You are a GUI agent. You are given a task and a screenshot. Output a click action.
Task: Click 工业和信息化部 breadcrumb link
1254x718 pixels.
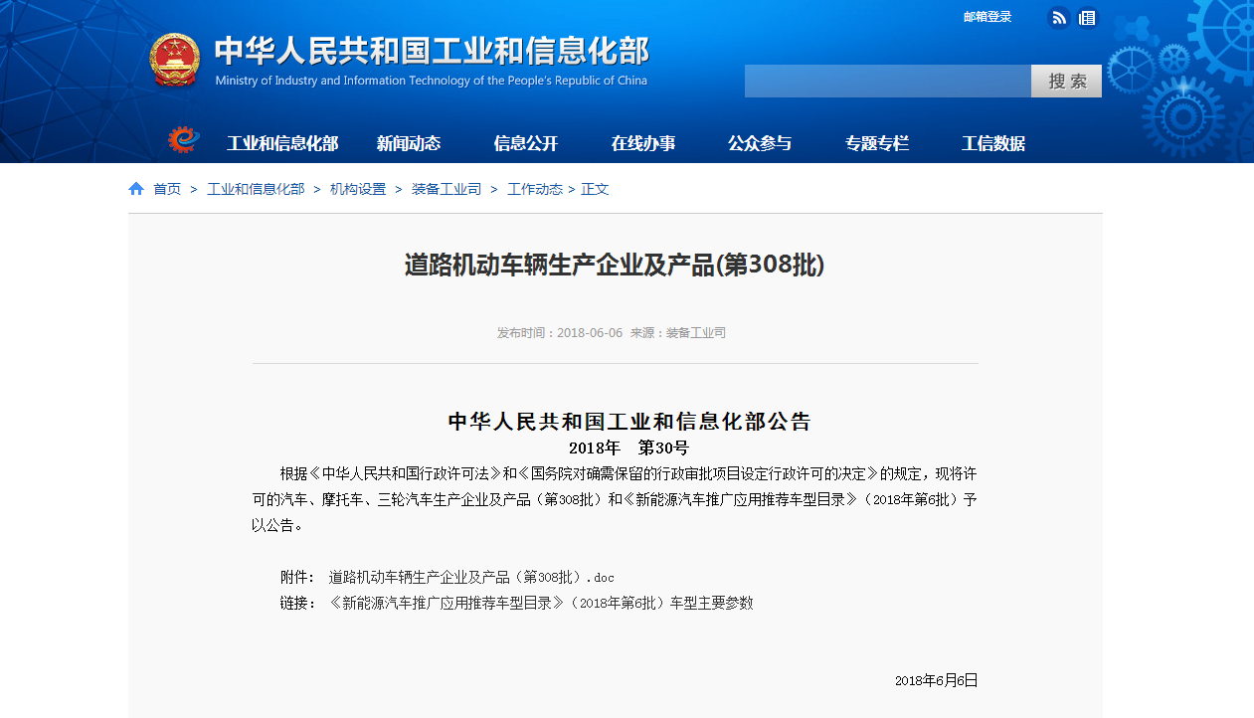point(256,189)
